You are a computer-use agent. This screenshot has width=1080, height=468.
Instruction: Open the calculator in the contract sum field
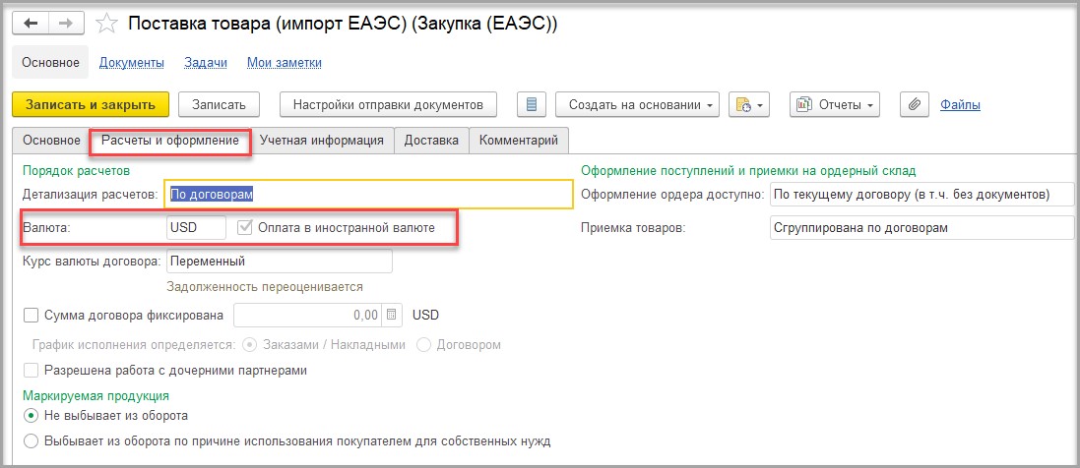391,316
